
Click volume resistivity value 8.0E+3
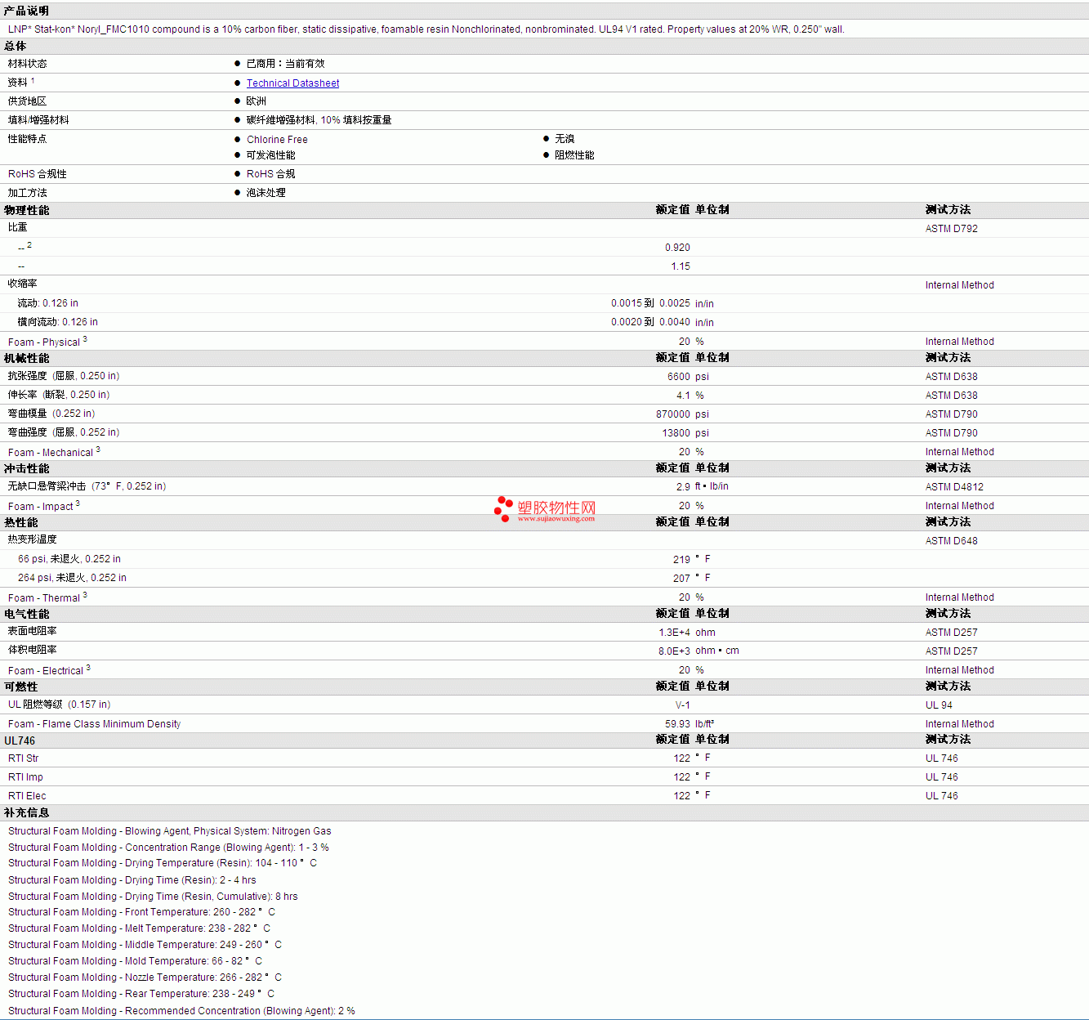click(x=675, y=651)
